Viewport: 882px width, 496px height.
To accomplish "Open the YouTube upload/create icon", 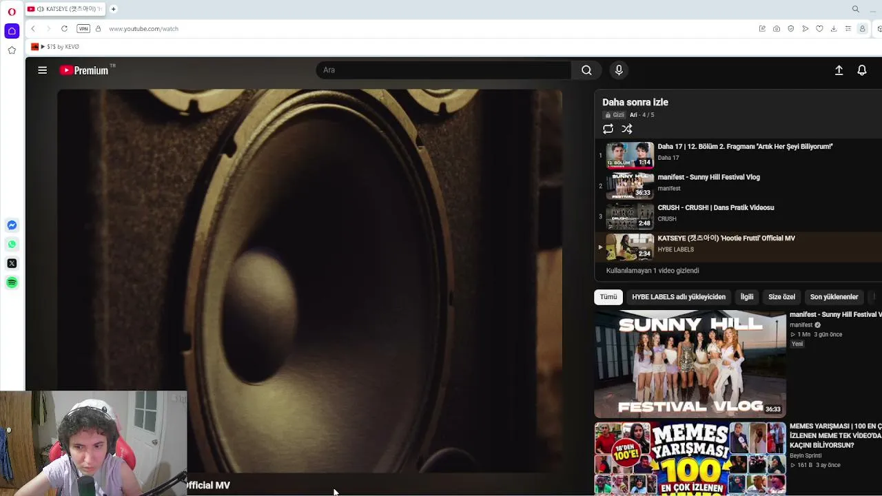I will 839,70.
